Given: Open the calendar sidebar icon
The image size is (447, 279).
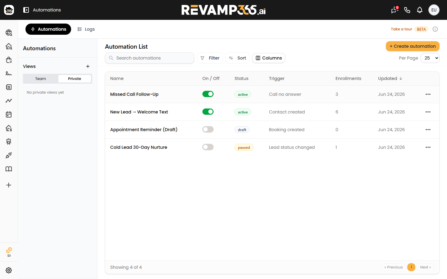Looking at the screenshot, I should pos(9,114).
